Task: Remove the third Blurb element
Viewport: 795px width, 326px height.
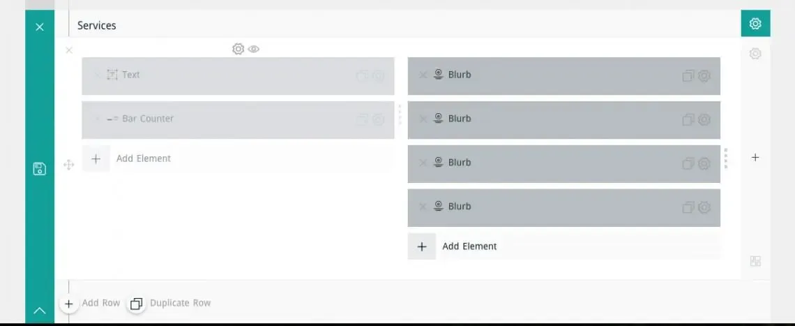Action: click(x=423, y=163)
